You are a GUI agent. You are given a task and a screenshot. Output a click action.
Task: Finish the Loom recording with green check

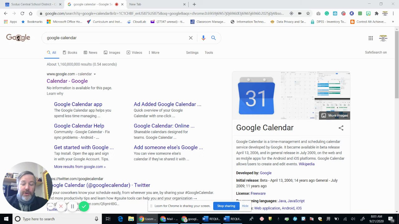(x=84, y=206)
